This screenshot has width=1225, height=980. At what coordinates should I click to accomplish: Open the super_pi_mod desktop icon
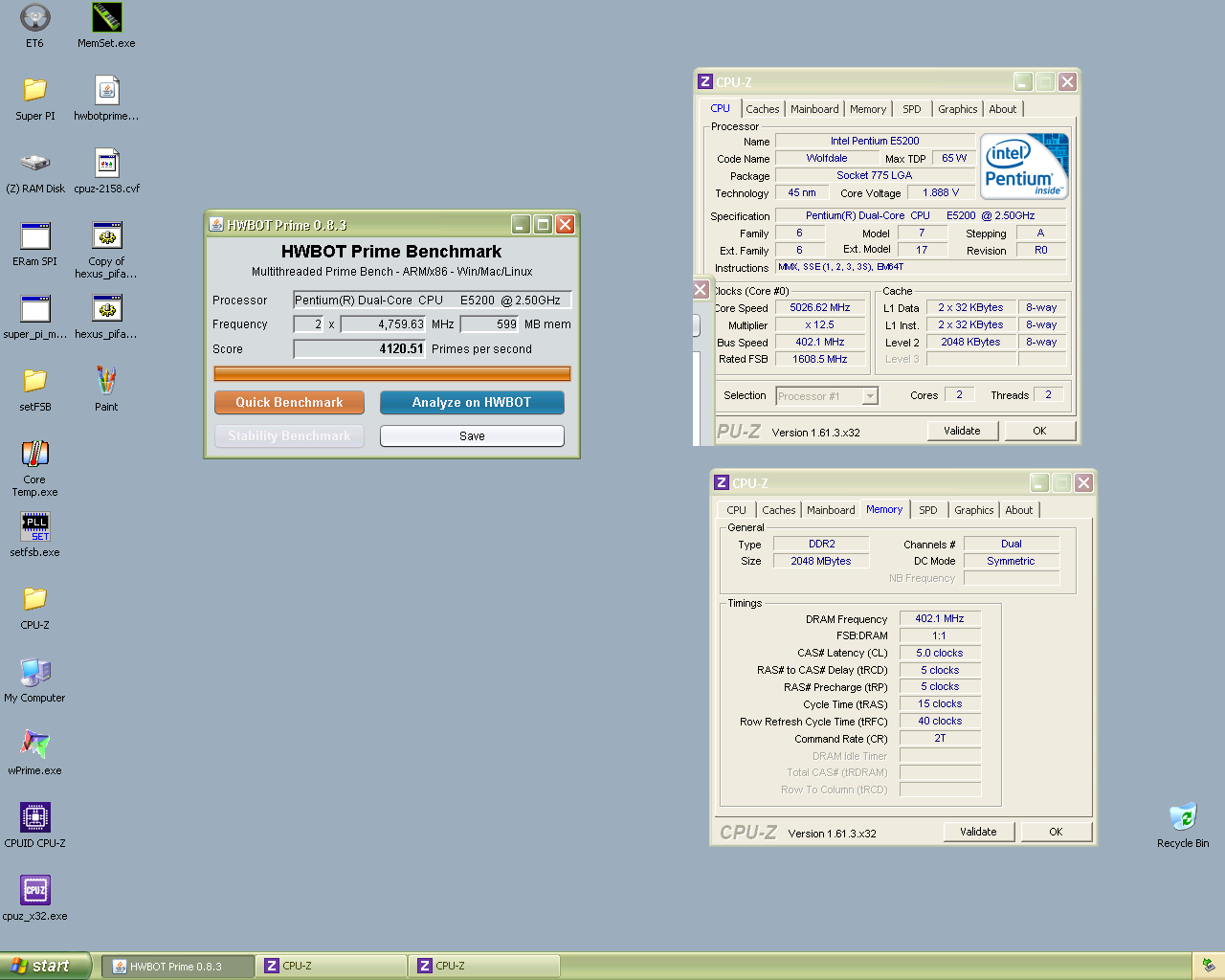(34, 308)
